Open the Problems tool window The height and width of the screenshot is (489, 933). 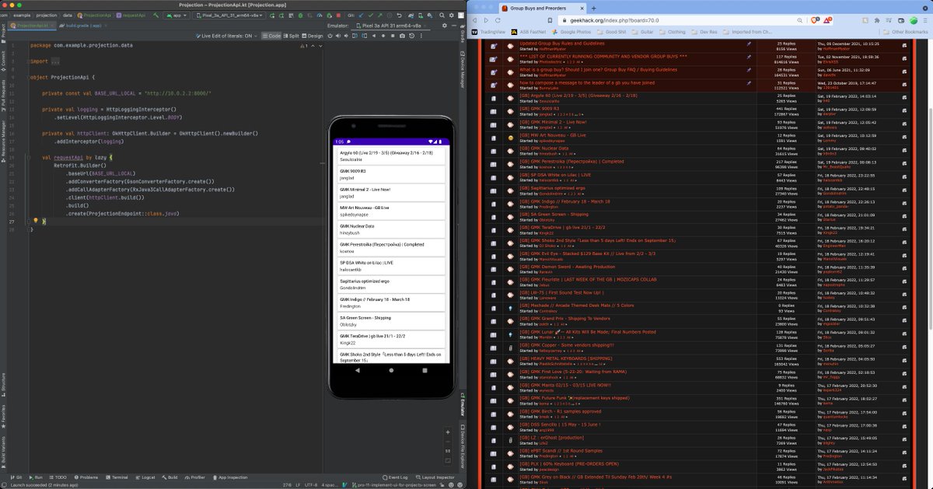86,477
